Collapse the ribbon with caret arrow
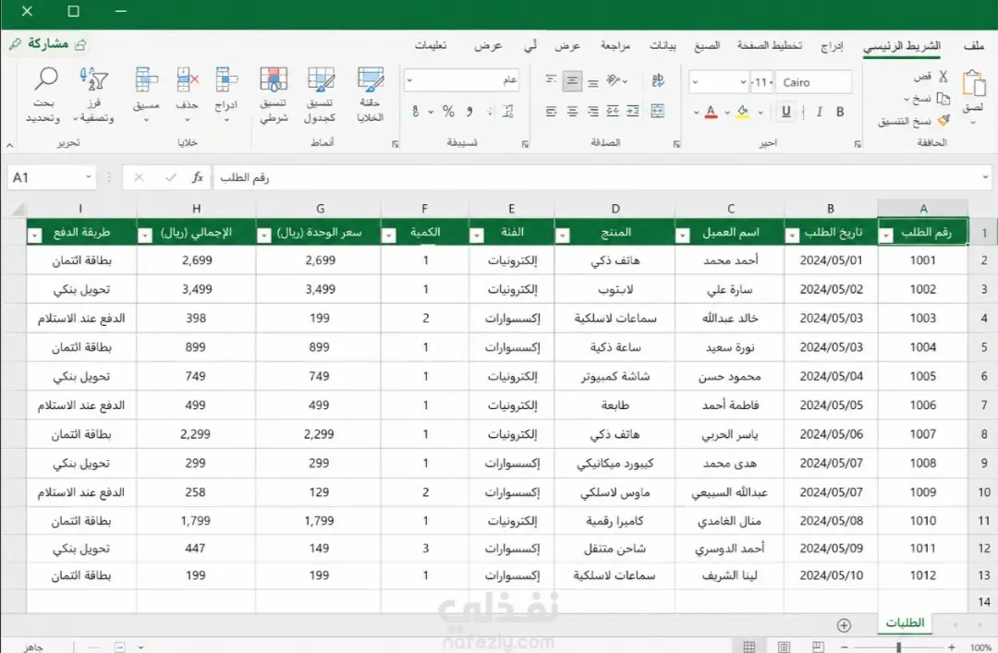 tap(9, 146)
